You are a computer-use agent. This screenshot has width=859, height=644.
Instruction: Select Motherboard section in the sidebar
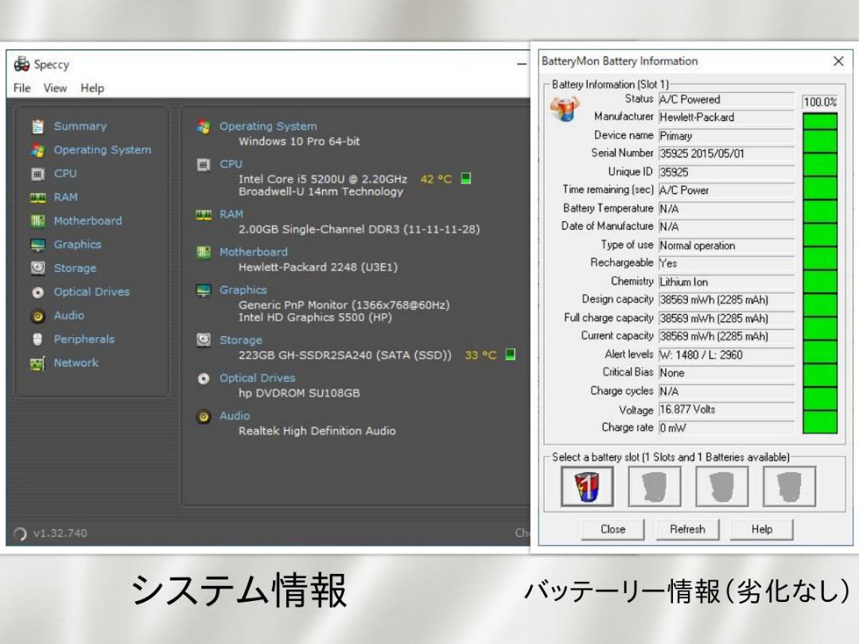pos(87,221)
